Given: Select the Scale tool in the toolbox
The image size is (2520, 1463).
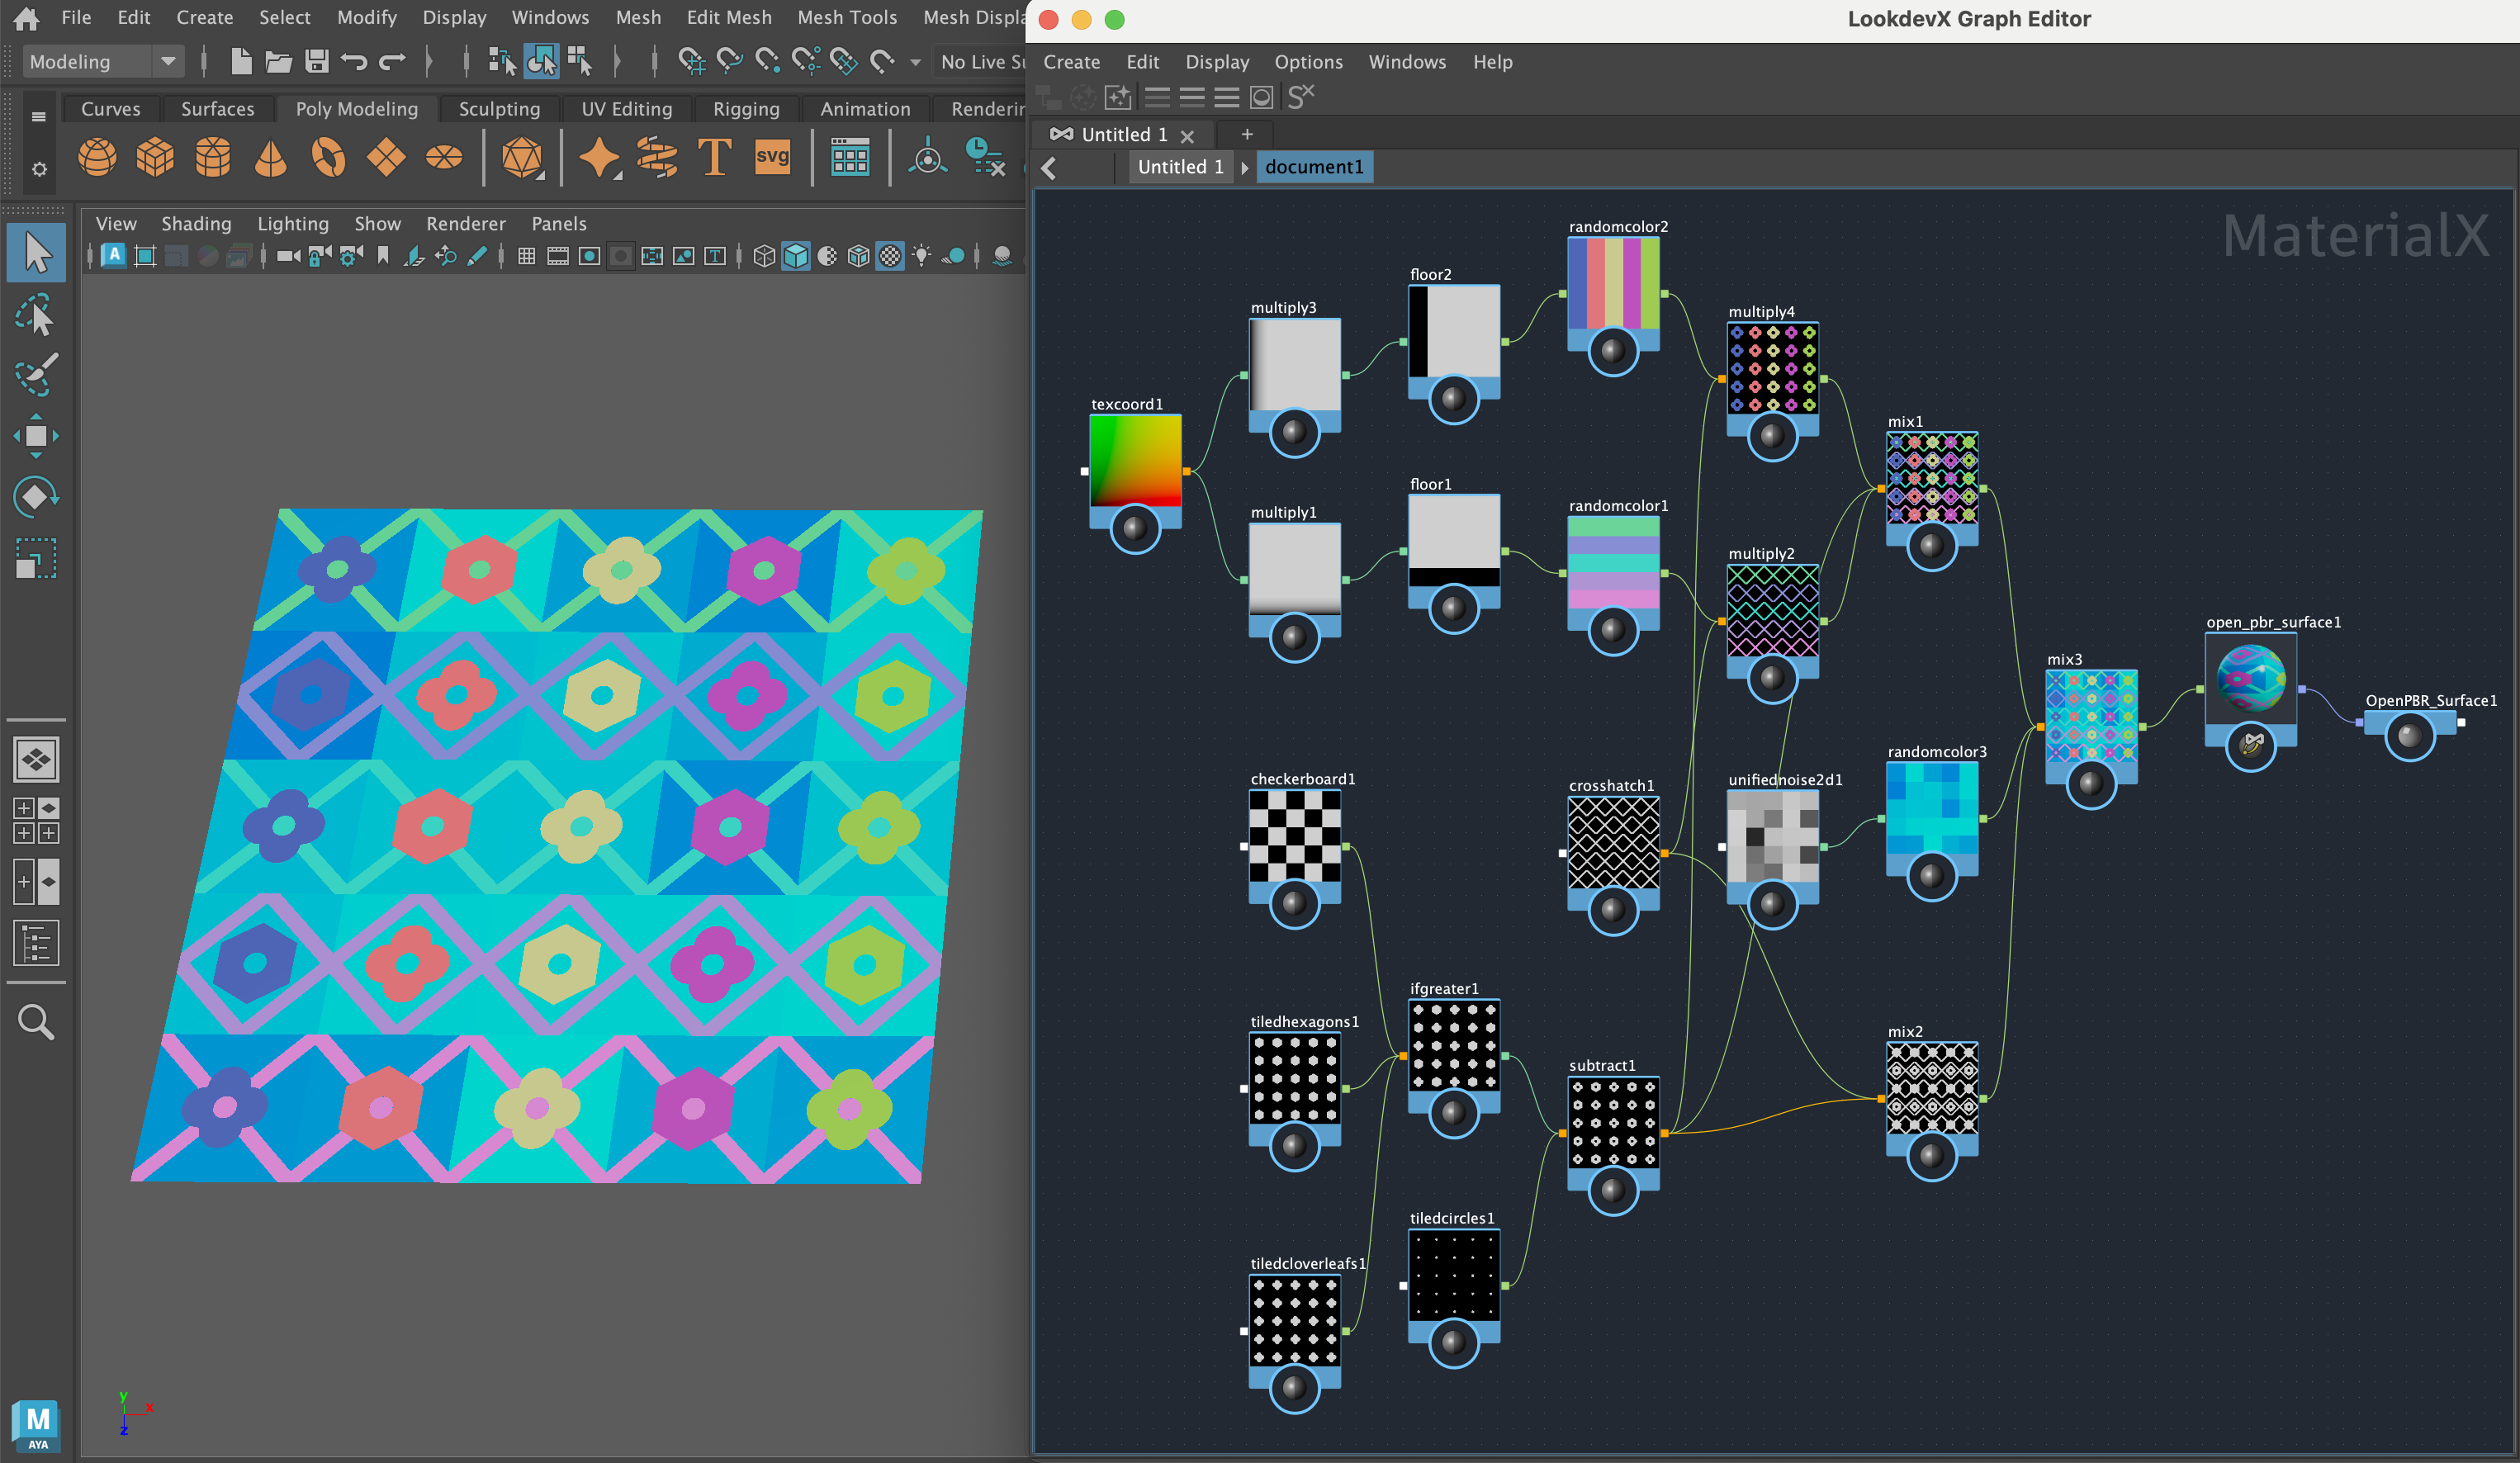Looking at the screenshot, I should coord(36,558).
